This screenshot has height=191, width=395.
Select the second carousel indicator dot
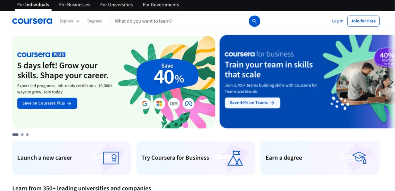click(x=22, y=134)
